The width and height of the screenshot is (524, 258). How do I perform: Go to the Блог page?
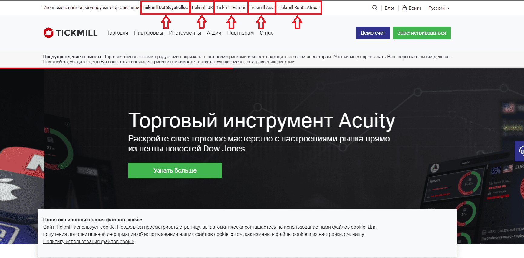click(390, 8)
